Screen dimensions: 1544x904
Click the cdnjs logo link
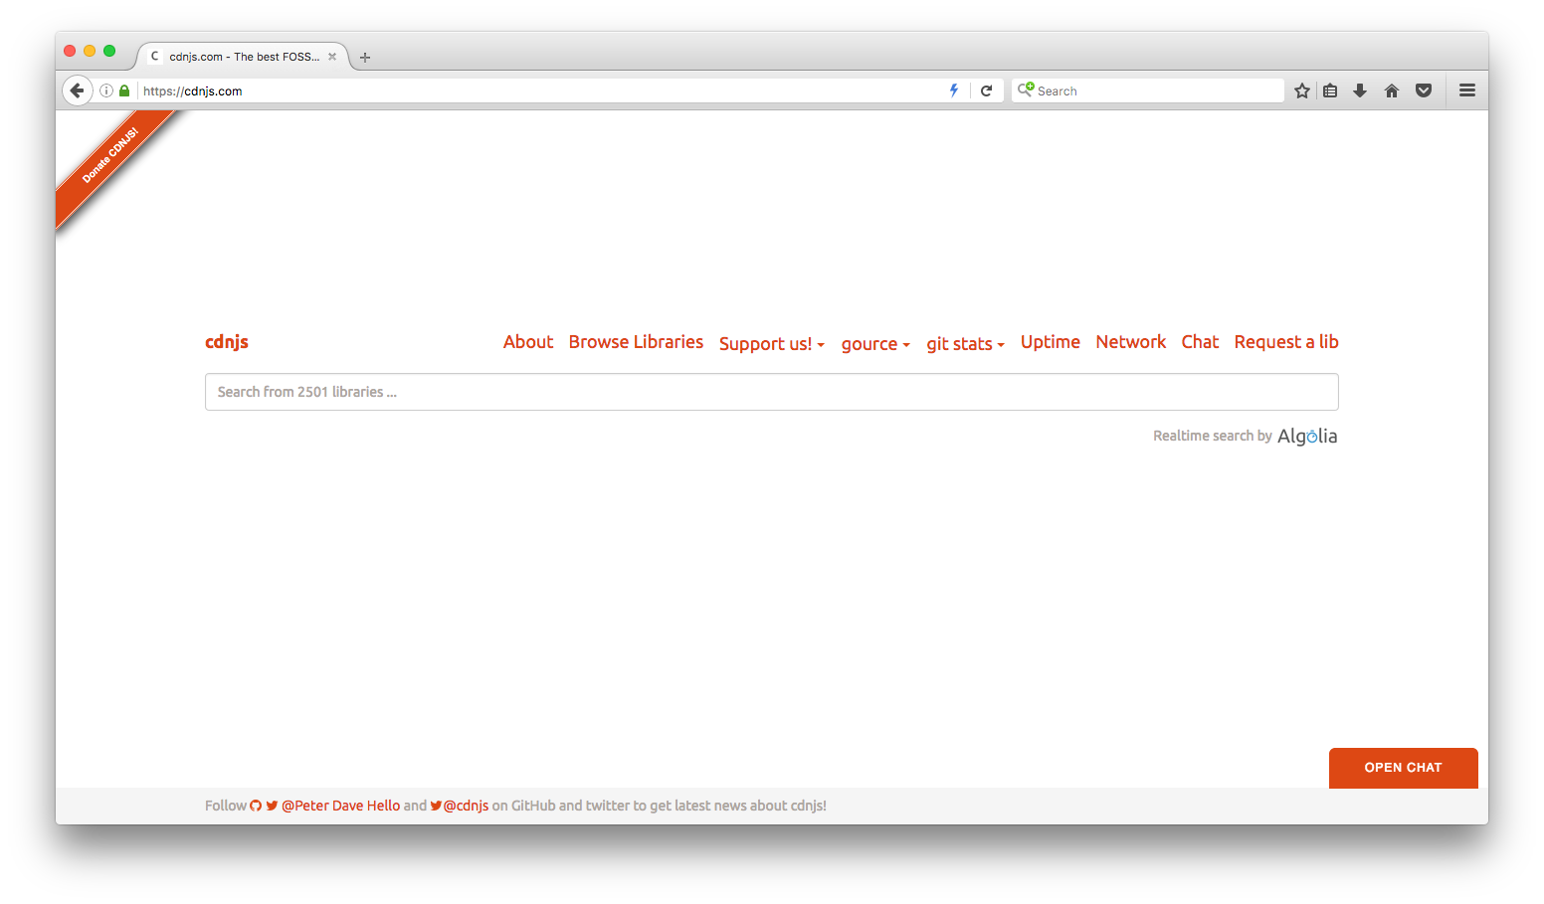[227, 341]
